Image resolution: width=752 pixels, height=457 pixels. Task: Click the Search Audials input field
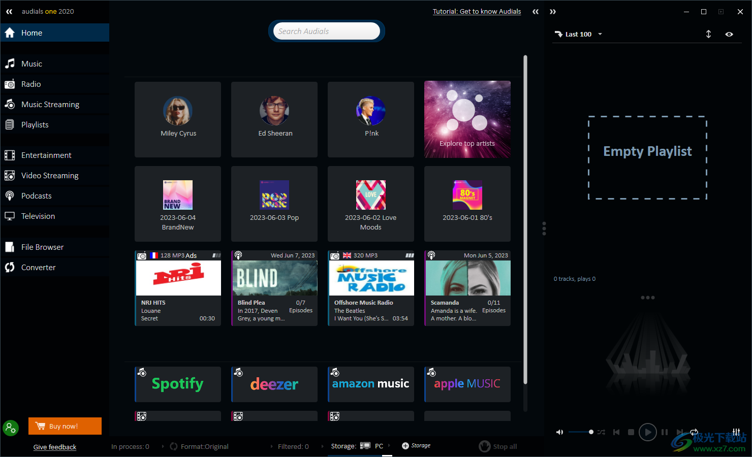(x=326, y=31)
